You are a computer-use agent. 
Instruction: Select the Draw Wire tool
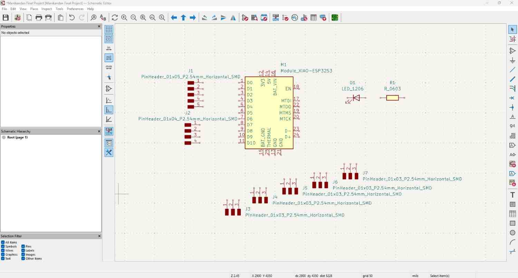[512, 70]
